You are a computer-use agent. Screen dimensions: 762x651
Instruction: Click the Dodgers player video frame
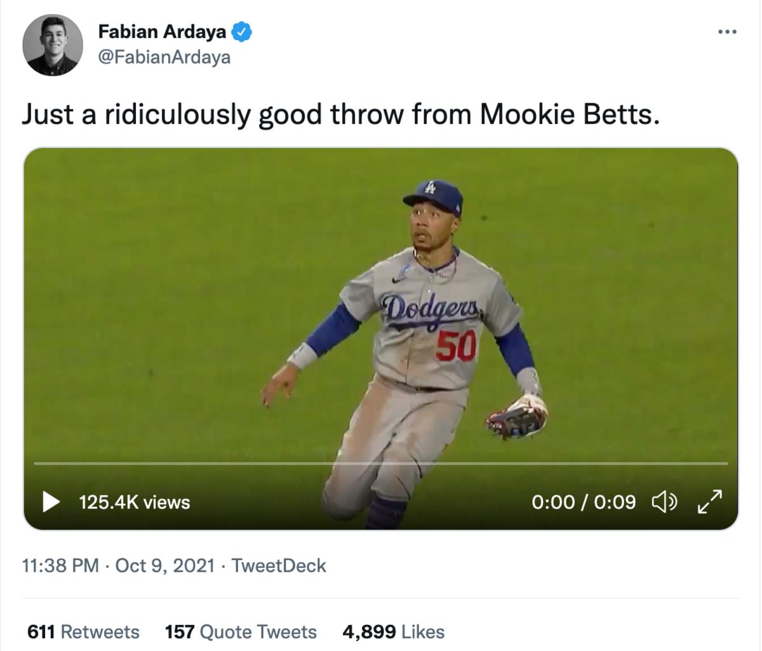click(x=381, y=305)
